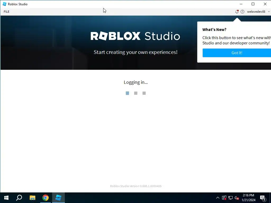The height and width of the screenshot is (203, 271).
Task: Open File Explorer from taskbar
Action: 32,198
